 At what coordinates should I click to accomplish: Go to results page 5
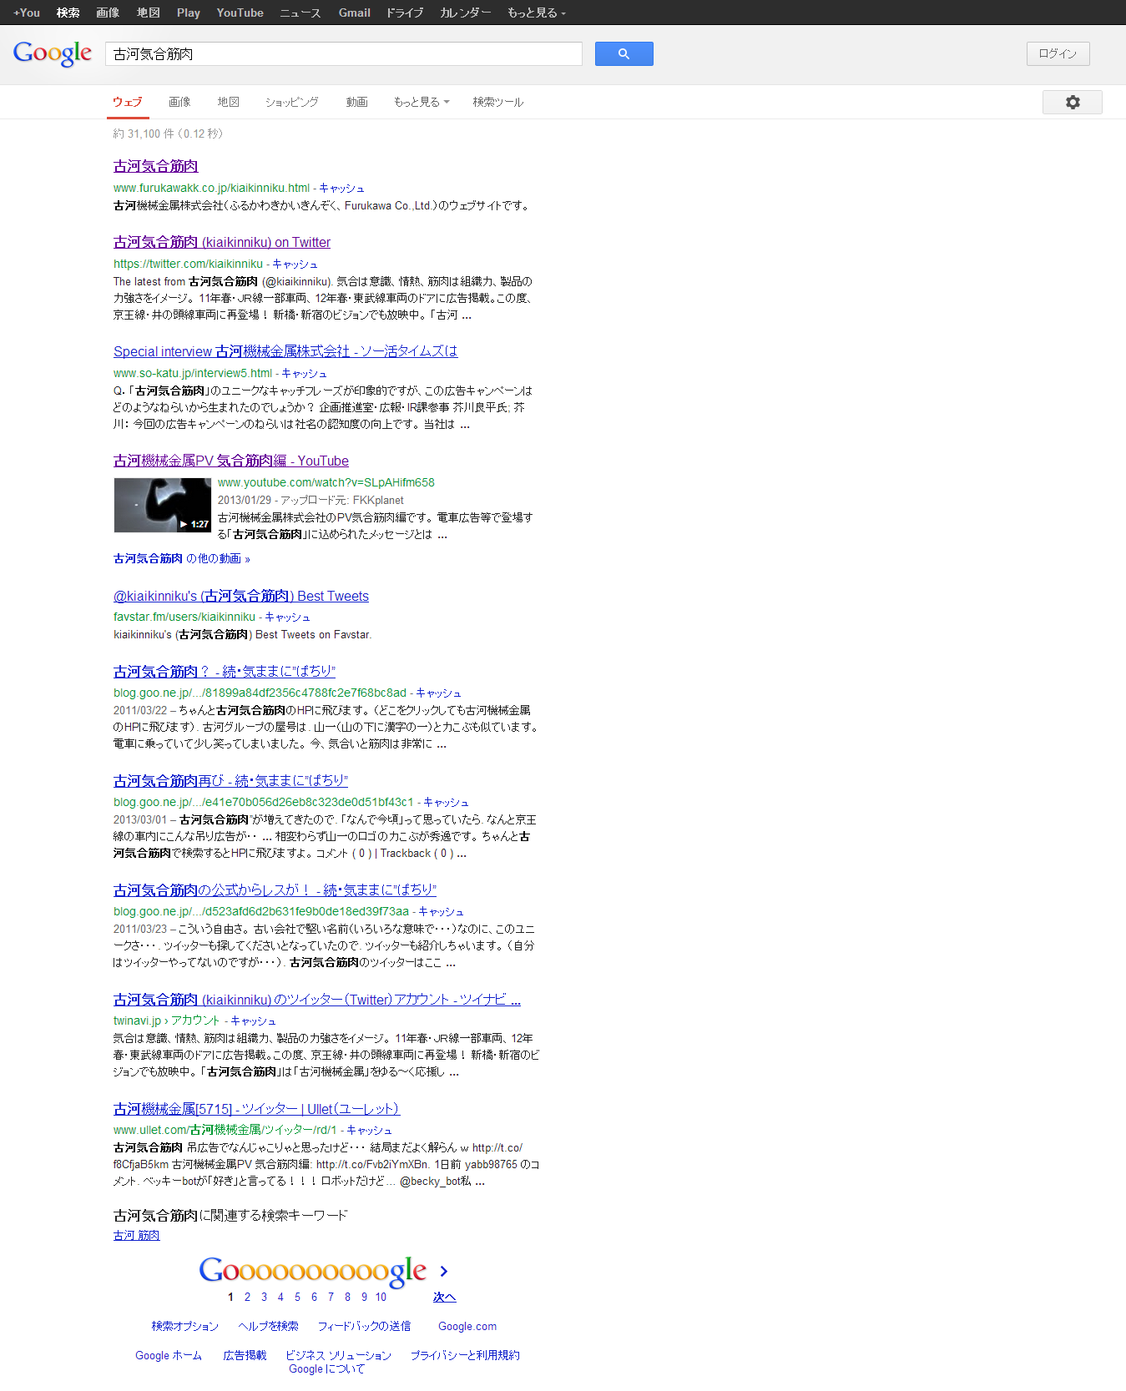click(x=297, y=1297)
